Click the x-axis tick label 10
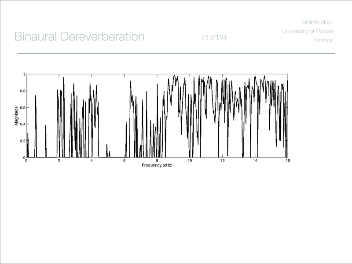 [190, 161]
